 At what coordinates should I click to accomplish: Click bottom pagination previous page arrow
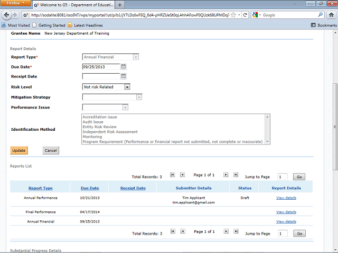coord(182,232)
